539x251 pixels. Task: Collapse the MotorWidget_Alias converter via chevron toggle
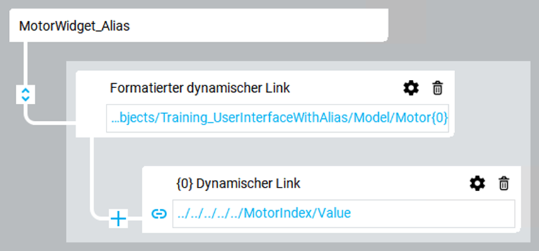[x=26, y=94]
